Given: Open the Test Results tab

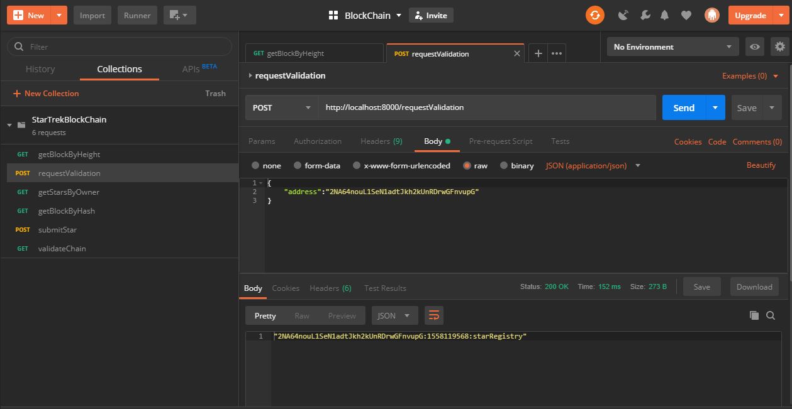Looking at the screenshot, I should [x=385, y=288].
